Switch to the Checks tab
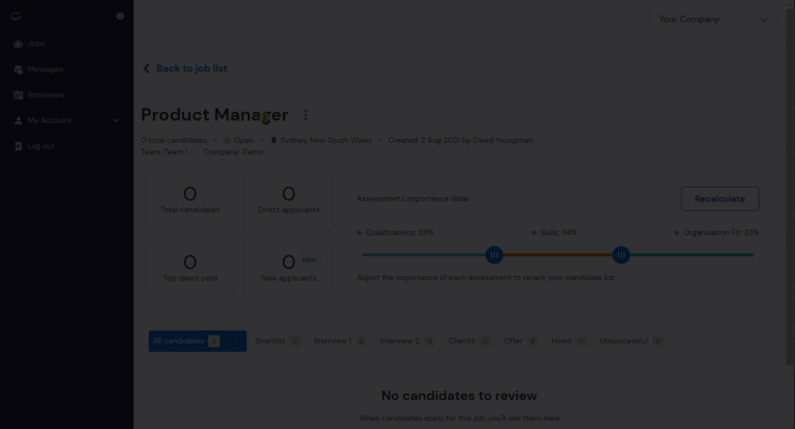The height and width of the screenshot is (429, 795). click(469, 341)
